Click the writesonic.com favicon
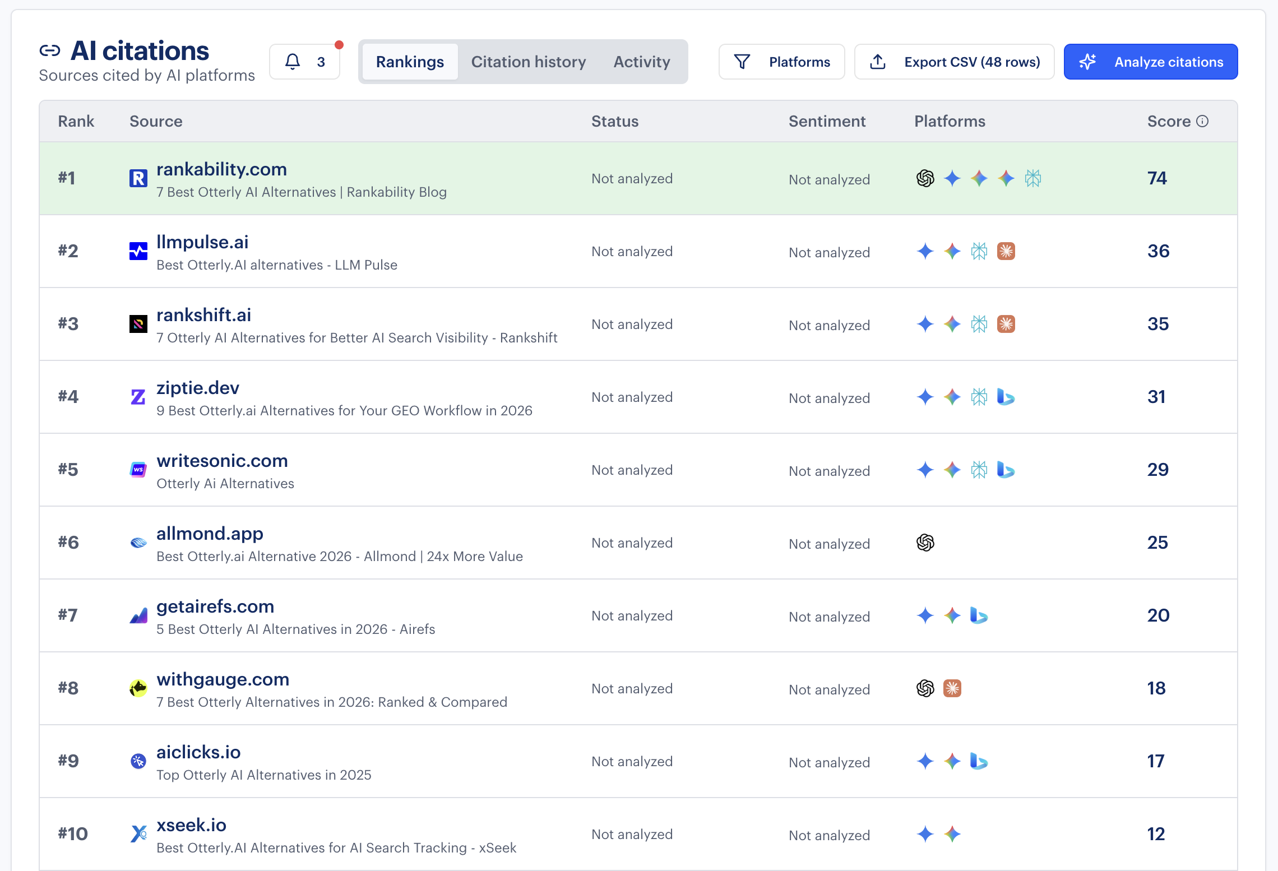This screenshot has width=1278, height=871. pyautogui.click(x=138, y=470)
